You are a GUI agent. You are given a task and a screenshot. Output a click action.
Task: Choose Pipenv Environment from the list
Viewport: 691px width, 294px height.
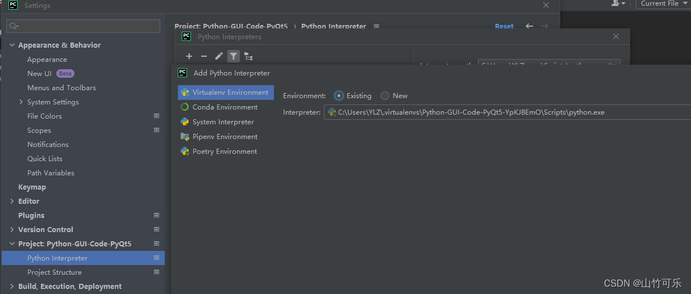pos(226,136)
